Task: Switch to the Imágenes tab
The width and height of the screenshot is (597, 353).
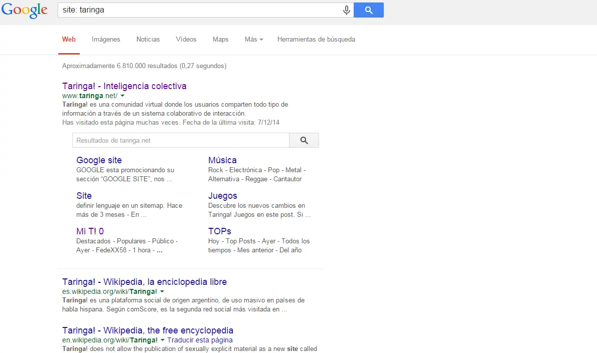Action: pos(106,39)
